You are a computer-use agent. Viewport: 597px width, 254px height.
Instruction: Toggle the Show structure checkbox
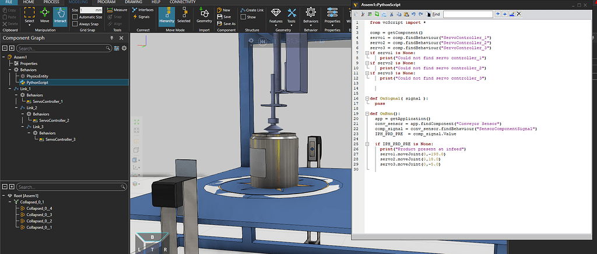(x=243, y=17)
